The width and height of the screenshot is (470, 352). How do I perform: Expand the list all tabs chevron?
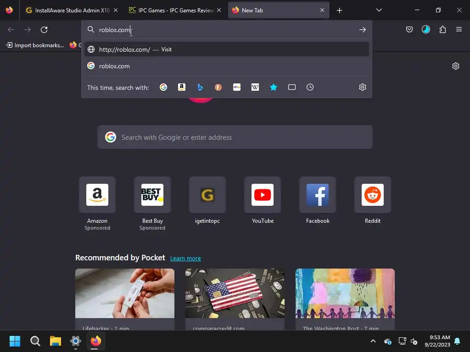379,10
